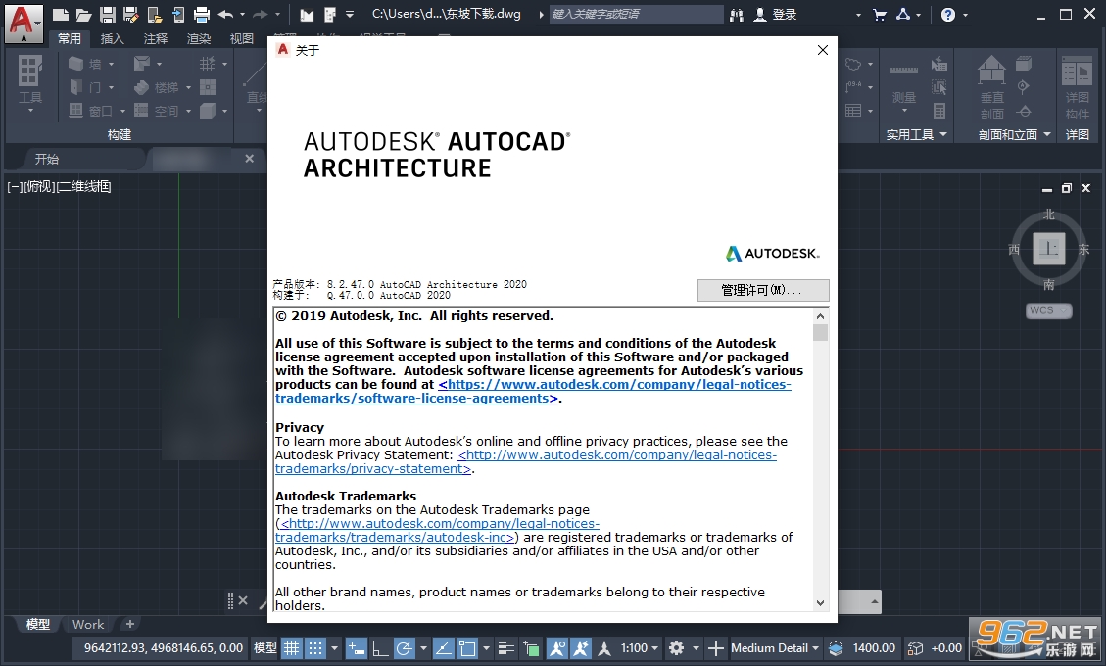Screen dimensions: 1106x666
Task: Save the current drawing
Action: 107,14
